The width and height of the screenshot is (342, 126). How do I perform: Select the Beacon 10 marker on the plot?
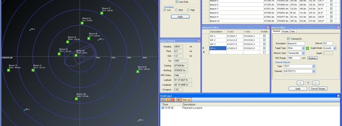(77, 99)
